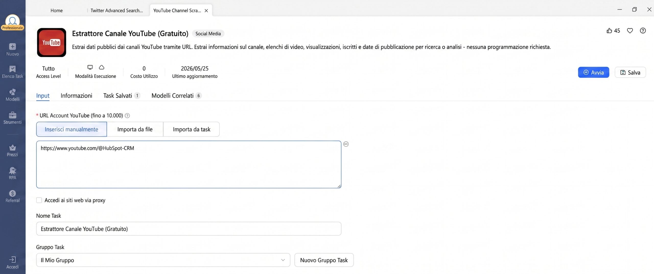Click the 45 likes count

(617, 31)
